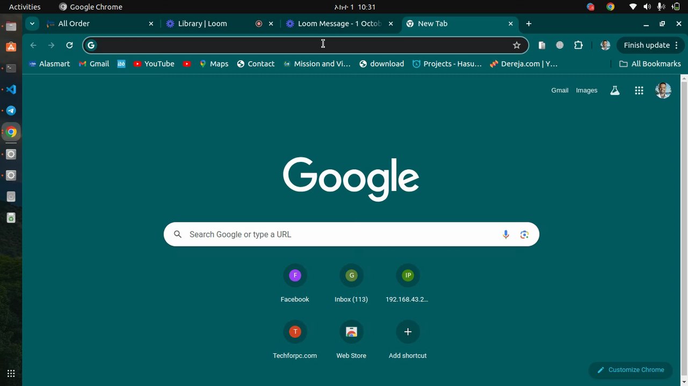Go forward with the forward arrow
The height and width of the screenshot is (386, 688).
(x=52, y=45)
